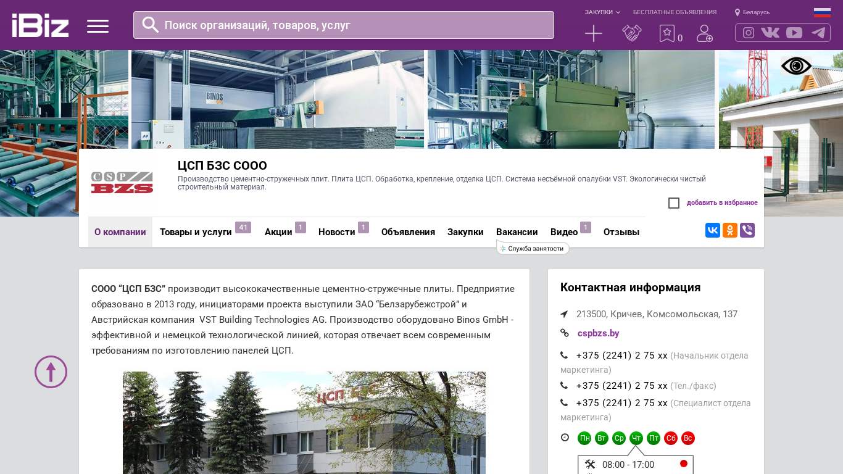Click the 08:00 - 17:00 working hours
Viewport: 843px width, 474px height.
point(628,465)
